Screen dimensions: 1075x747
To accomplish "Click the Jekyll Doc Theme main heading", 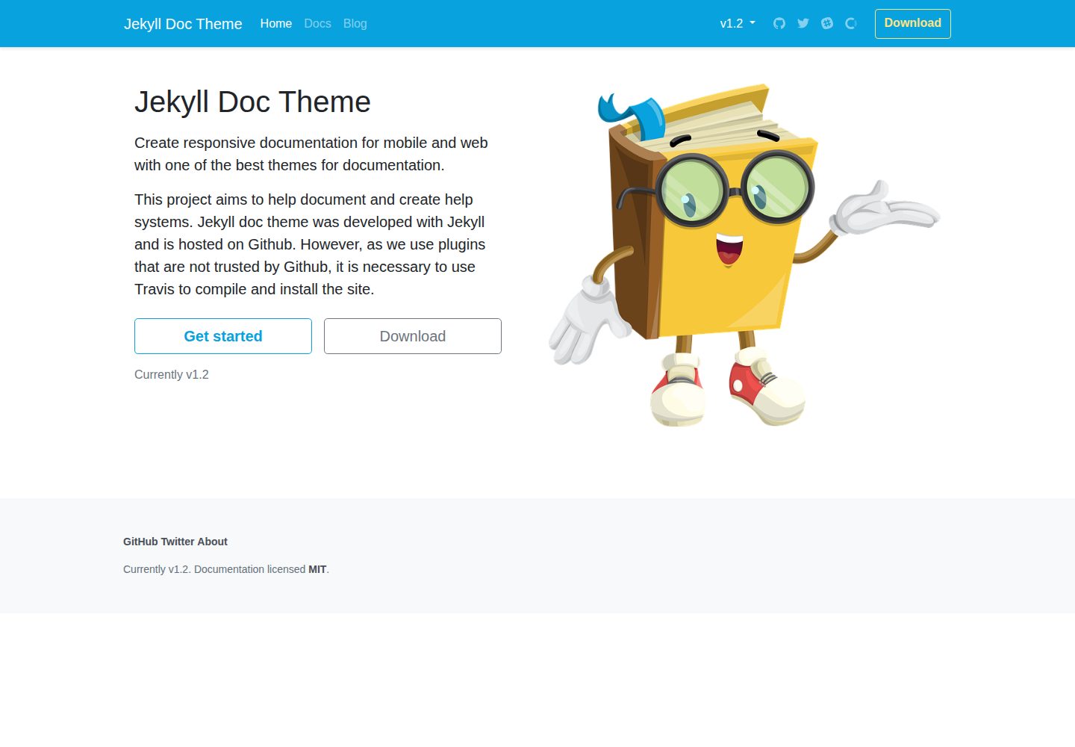I will [x=252, y=102].
